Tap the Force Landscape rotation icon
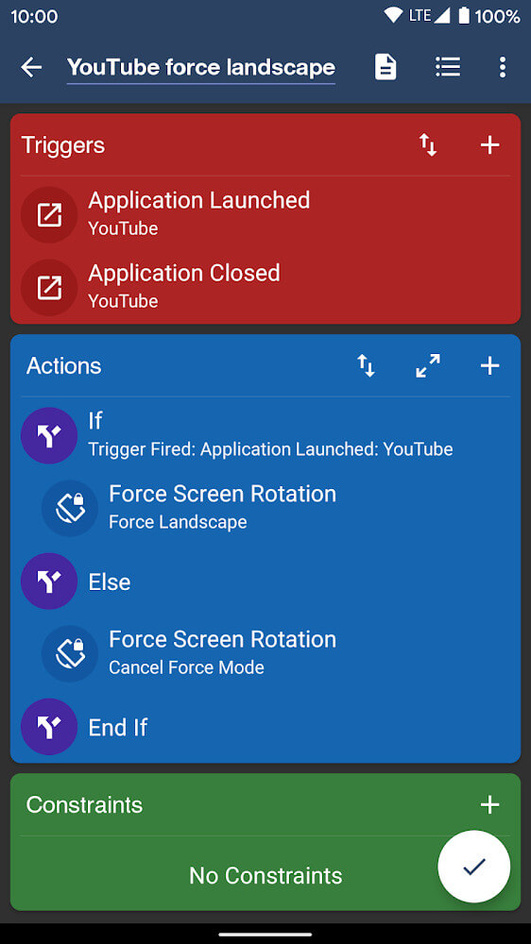 click(70, 508)
